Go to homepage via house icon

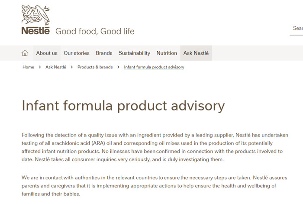[25, 53]
